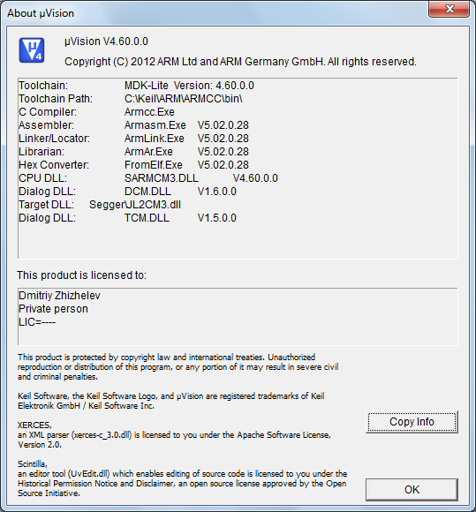Click the µVision 4 logo icon
The height and width of the screenshot is (512, 476).
(32, 50)
